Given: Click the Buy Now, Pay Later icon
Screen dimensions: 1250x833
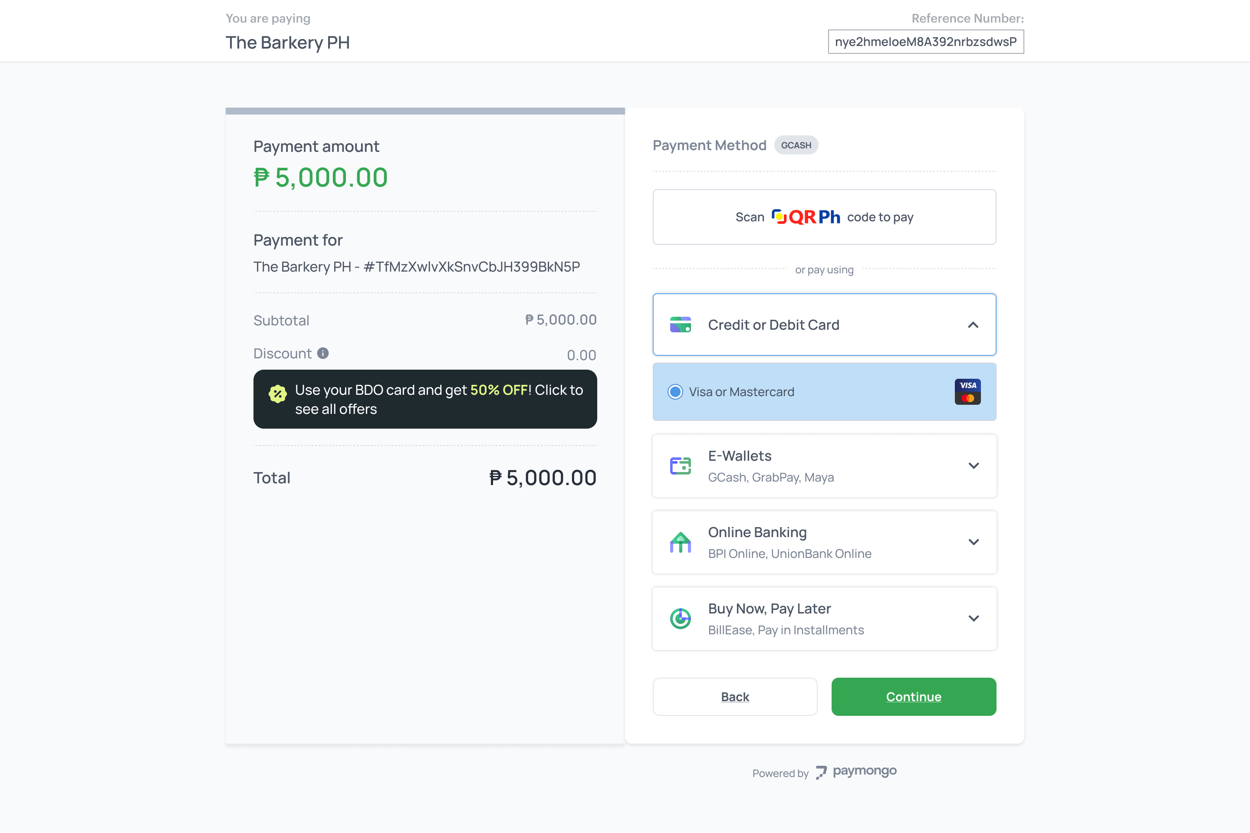Looking at the screenshot, I should 680,618.
